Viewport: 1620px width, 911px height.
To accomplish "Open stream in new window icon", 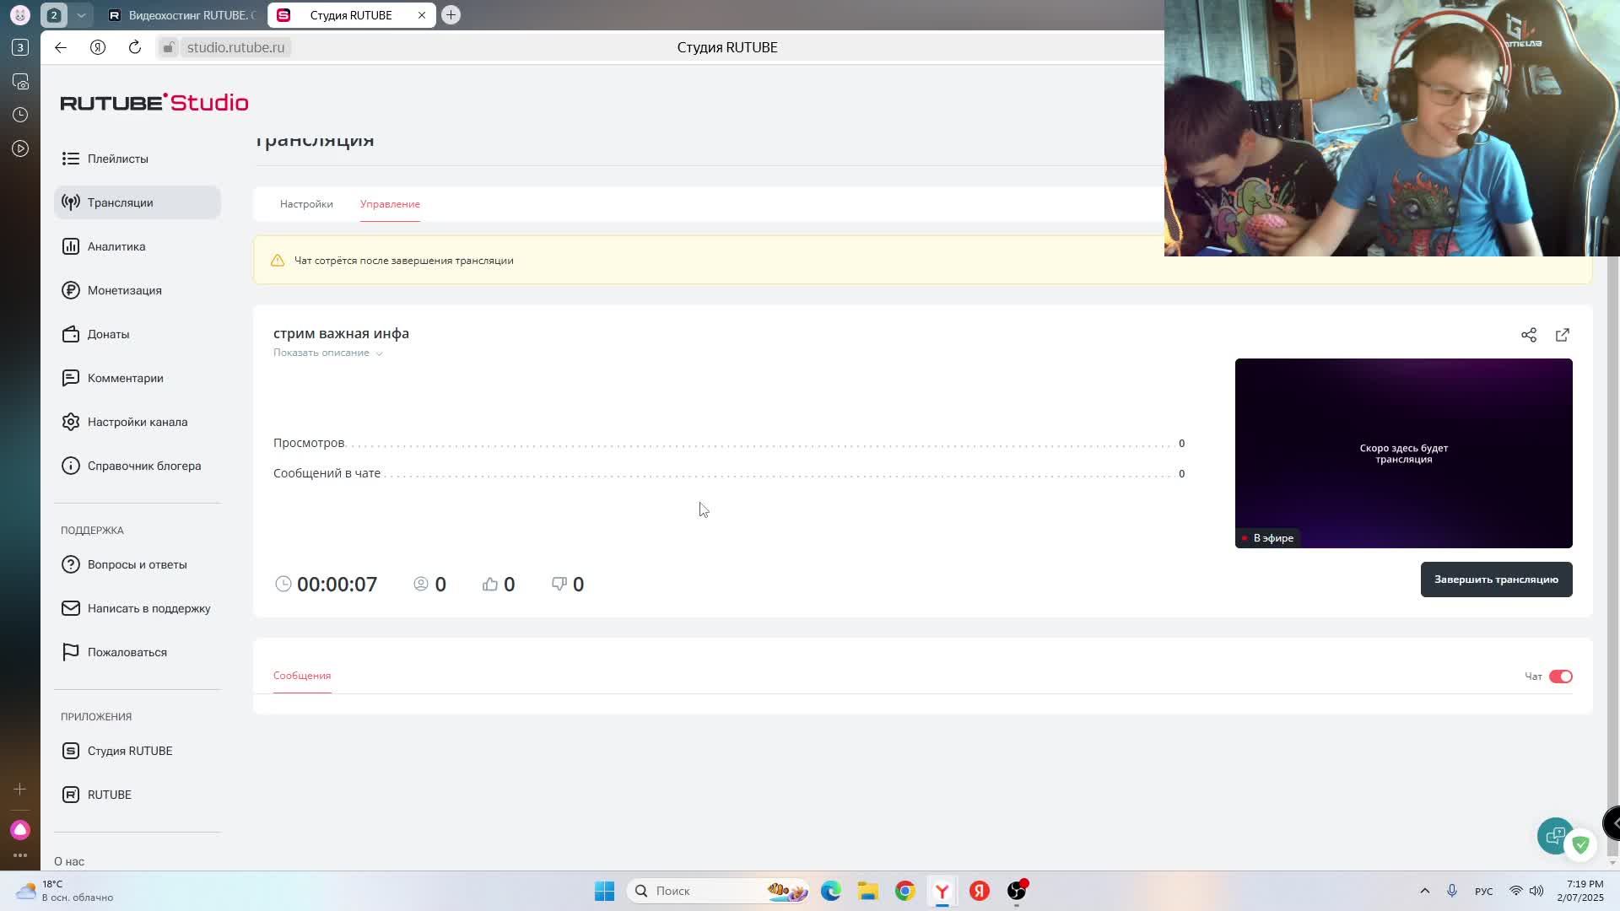I will pos(1562,335).
